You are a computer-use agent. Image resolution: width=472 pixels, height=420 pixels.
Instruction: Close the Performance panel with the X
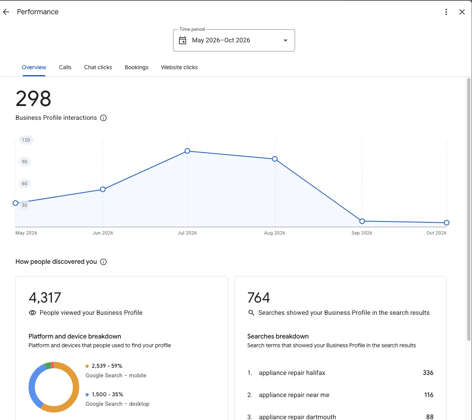(462, 12)
